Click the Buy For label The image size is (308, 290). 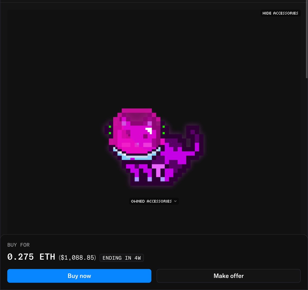18,245
